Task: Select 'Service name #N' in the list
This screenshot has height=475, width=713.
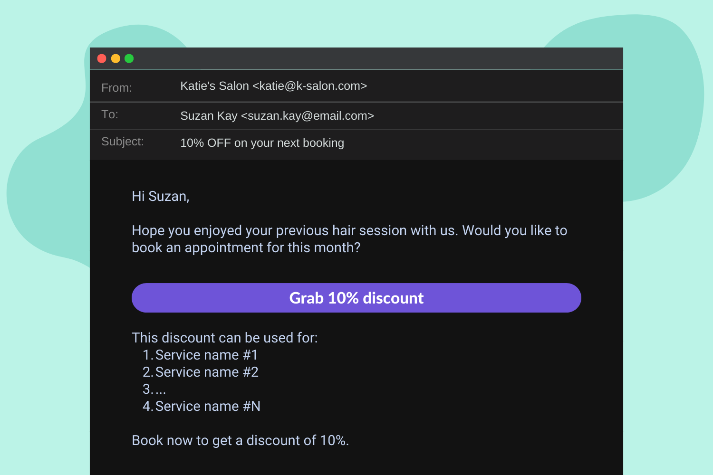Action: click(x=208, y=406)
